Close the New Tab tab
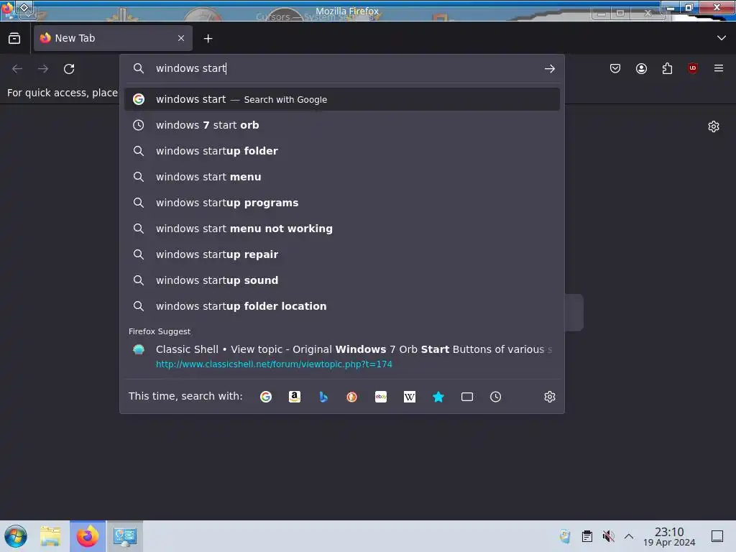 (181, 38)
